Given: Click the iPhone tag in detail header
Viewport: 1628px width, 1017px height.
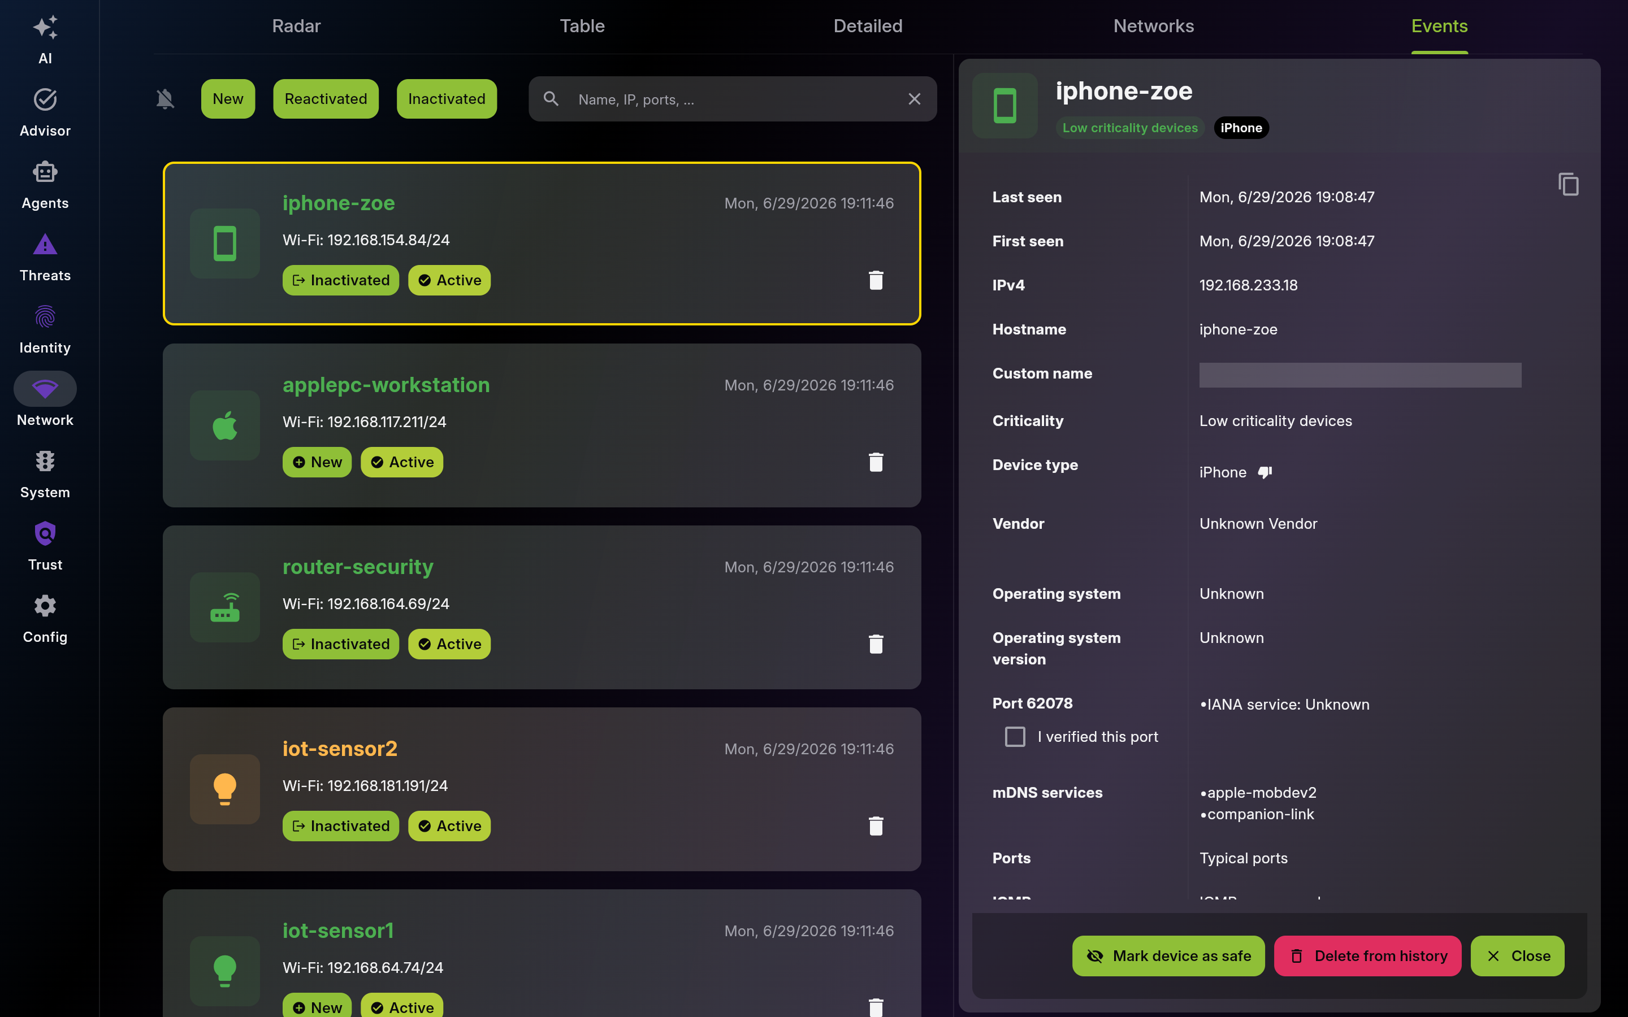Looking at the screenshot, I should [1241, 128].
